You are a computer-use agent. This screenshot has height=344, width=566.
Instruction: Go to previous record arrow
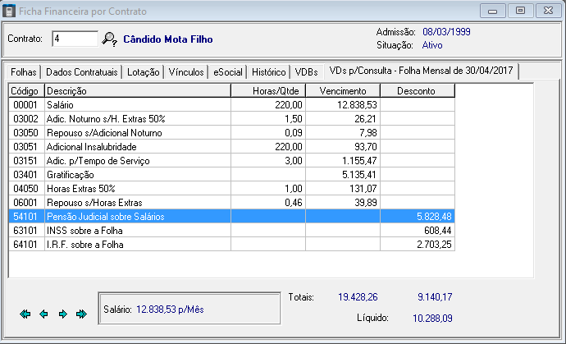point(43,314)
